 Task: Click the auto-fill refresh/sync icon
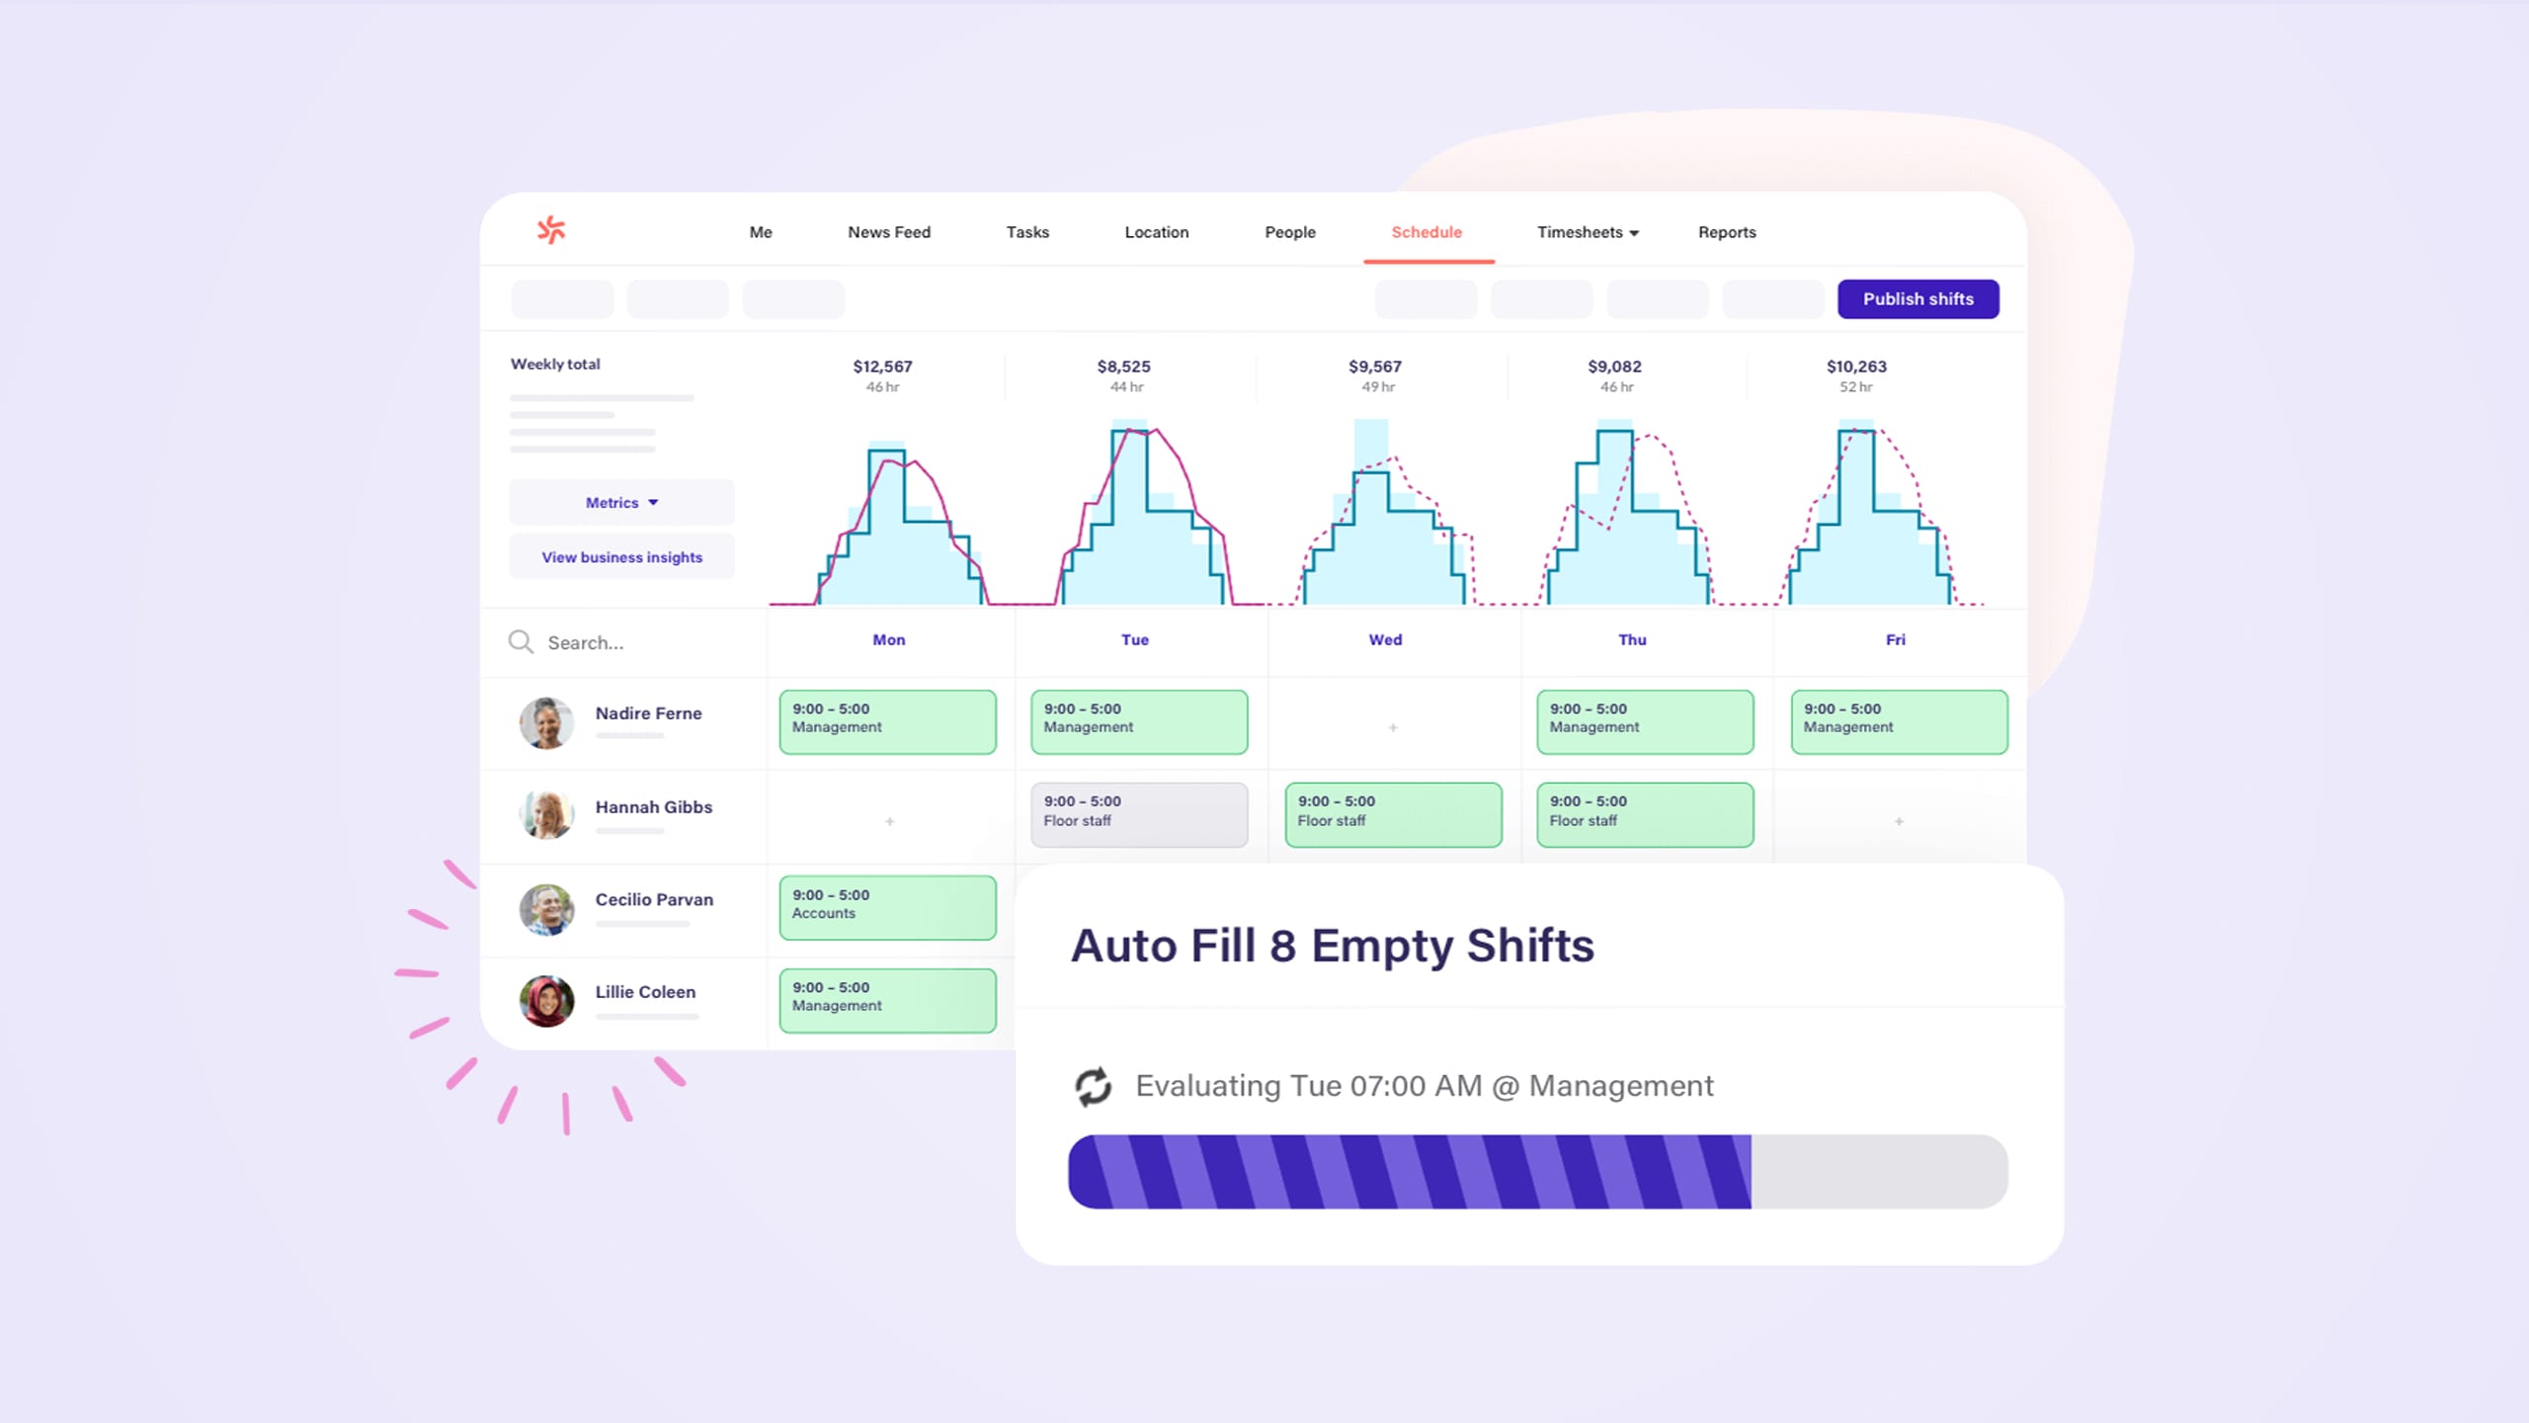coord(1095,1084)
